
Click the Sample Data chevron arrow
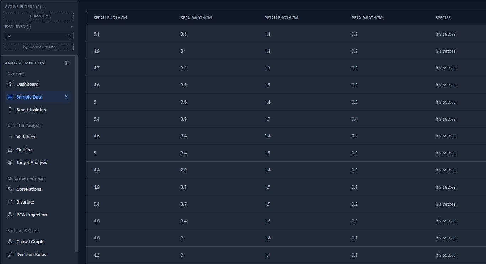(x=66, y=97)
